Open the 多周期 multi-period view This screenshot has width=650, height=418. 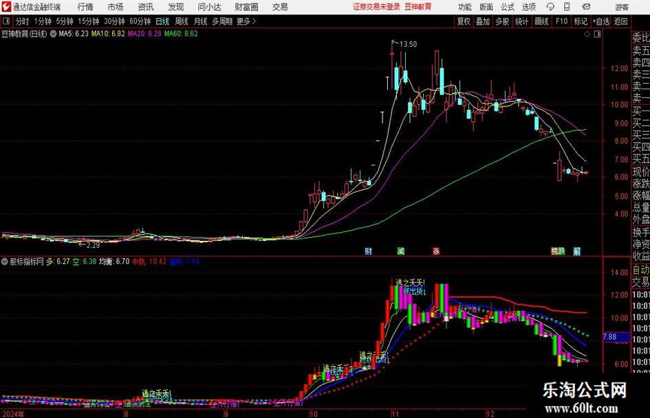click(222, 21)
